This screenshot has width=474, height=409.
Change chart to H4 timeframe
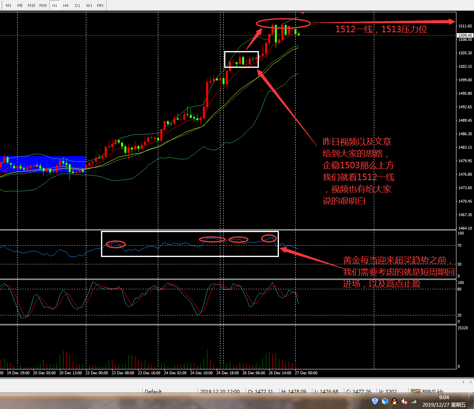click(x=65, y=5)
